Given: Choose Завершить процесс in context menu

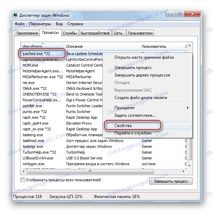Looking at the screenshot, I should click(x=147, y=68).
